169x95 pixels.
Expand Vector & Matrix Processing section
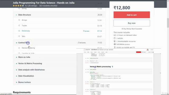16,64
